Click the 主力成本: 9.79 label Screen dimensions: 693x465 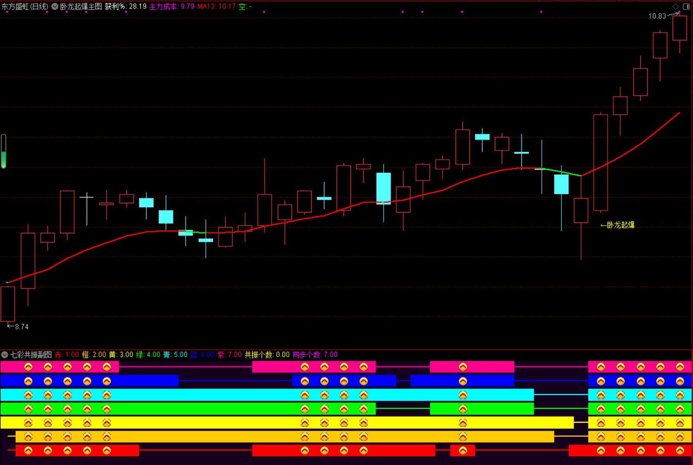click(172, 7)
